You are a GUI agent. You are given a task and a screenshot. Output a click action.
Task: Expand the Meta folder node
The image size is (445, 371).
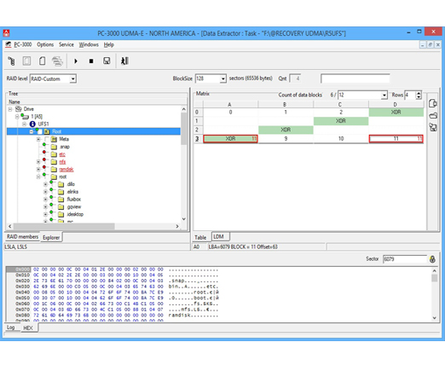click(38, 139)
